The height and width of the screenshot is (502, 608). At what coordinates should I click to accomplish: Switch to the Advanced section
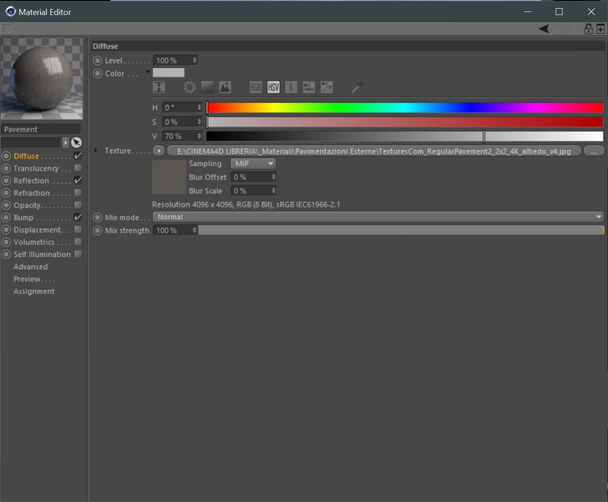[30, 266]
